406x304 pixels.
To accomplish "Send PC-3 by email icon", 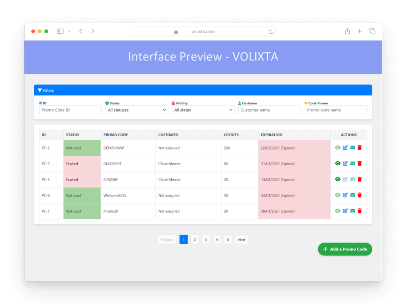I will coord(352,163).
